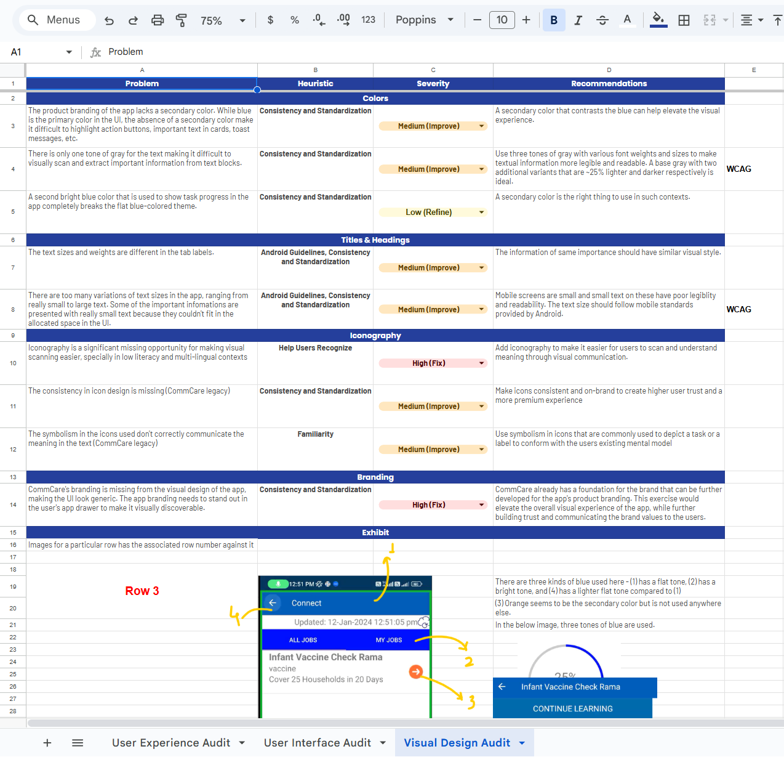Select the paint format roller icon
The width and height of the screenshot is (784, 757).
click(181, 20)
